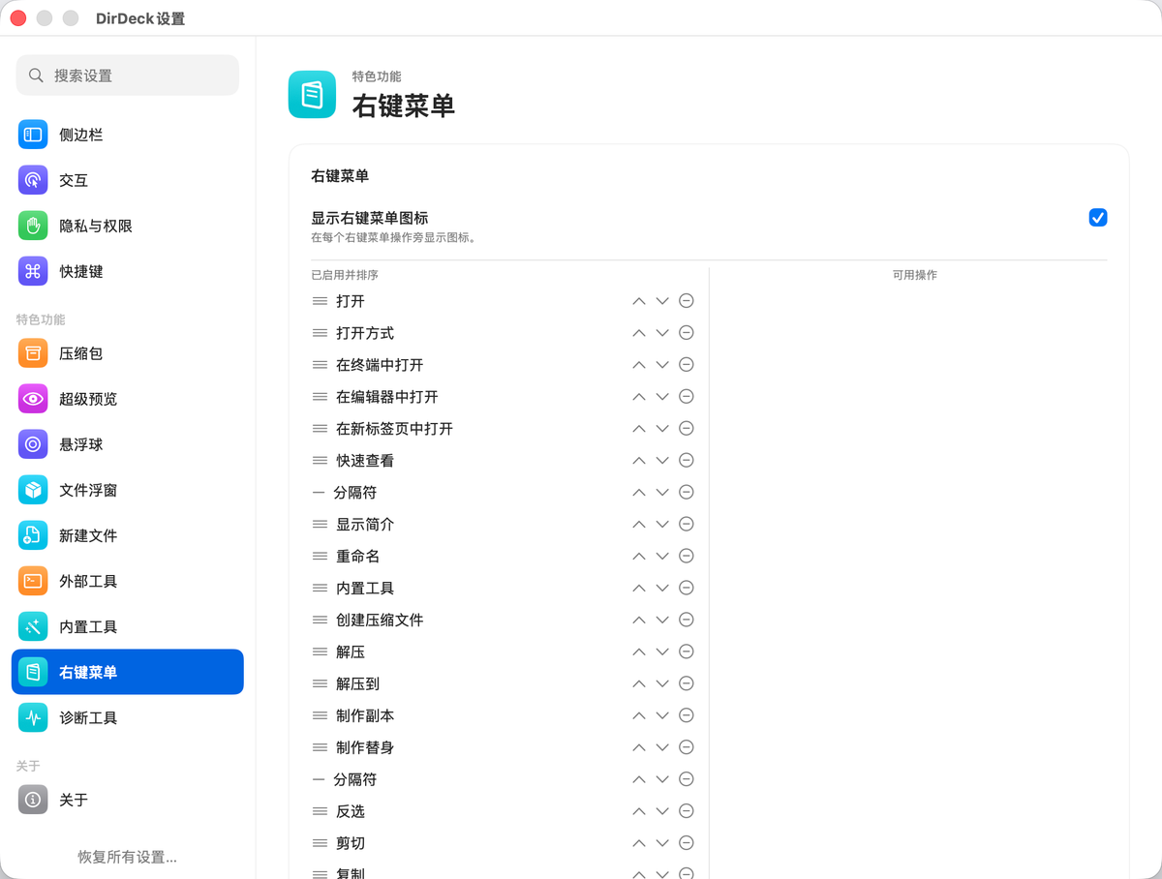Switch to 侧边栏 settings page
Viewport: 1162px width, 879px height.
click(x=127, y=135)
